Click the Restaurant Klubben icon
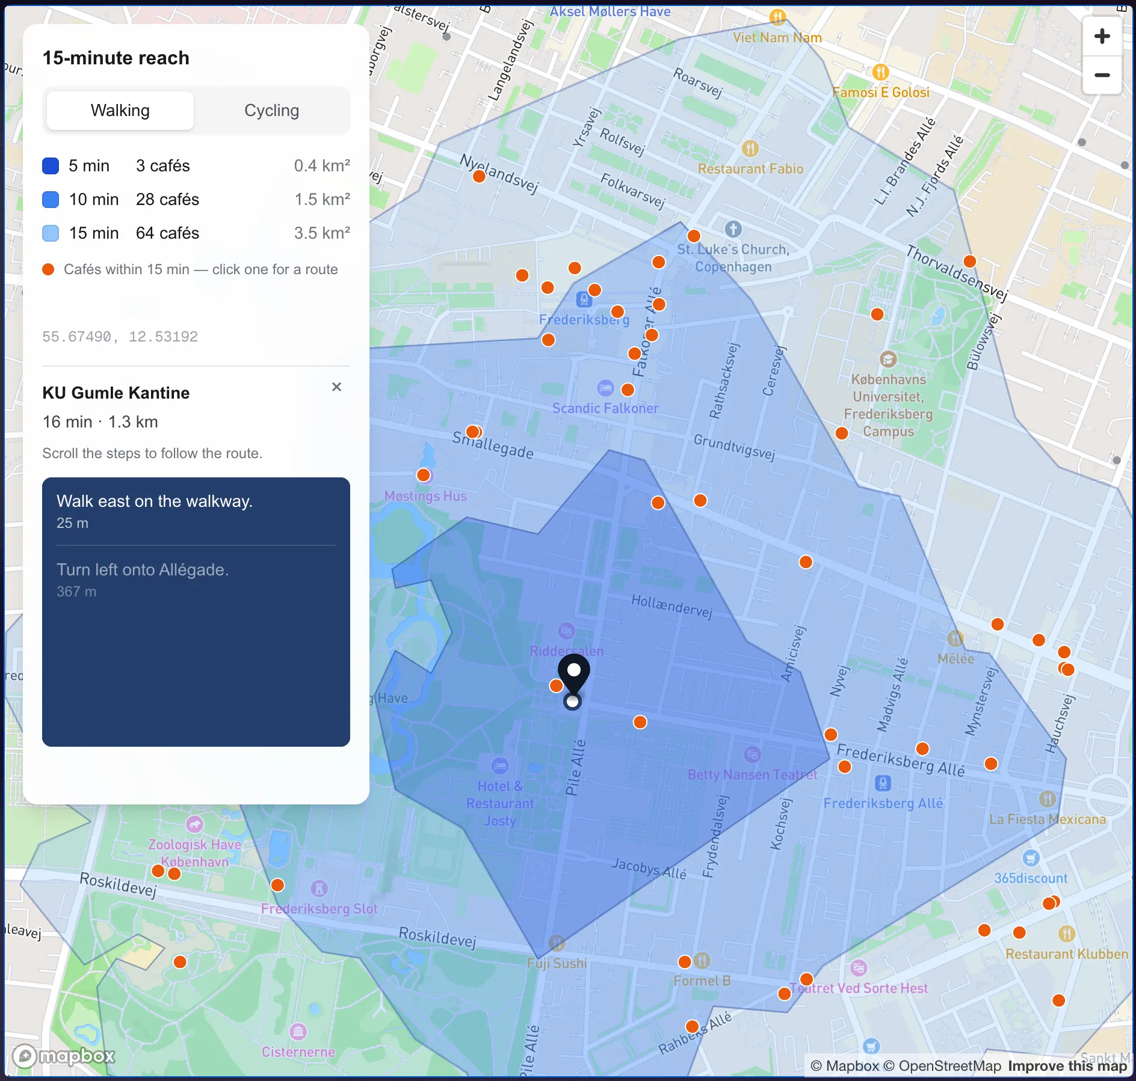Viewport: 1136px width, 1081px height. pos(1067,933)
